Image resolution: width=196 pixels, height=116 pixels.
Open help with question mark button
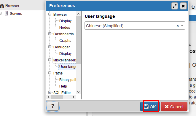pyautogui.click(x=53, y=106)
